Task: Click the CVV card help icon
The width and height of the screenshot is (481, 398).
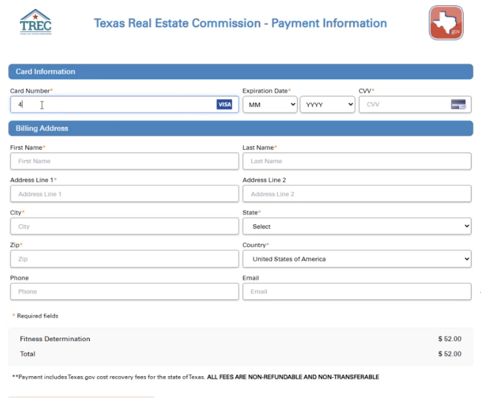Action: [458, 105]
